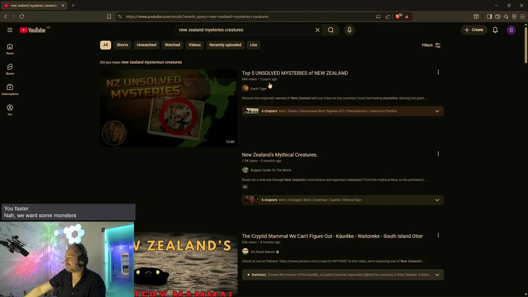Expand Summary for Cryptid Mammal video

pos(437,275)
